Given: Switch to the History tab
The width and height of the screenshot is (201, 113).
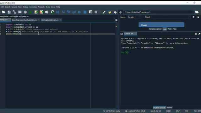Looking at the screenshot, I should tap(169, 107).
